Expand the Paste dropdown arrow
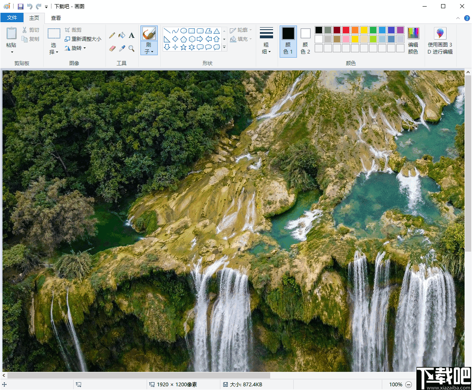Viewport: 472px width, 390px height. click(x=12, y=52)
